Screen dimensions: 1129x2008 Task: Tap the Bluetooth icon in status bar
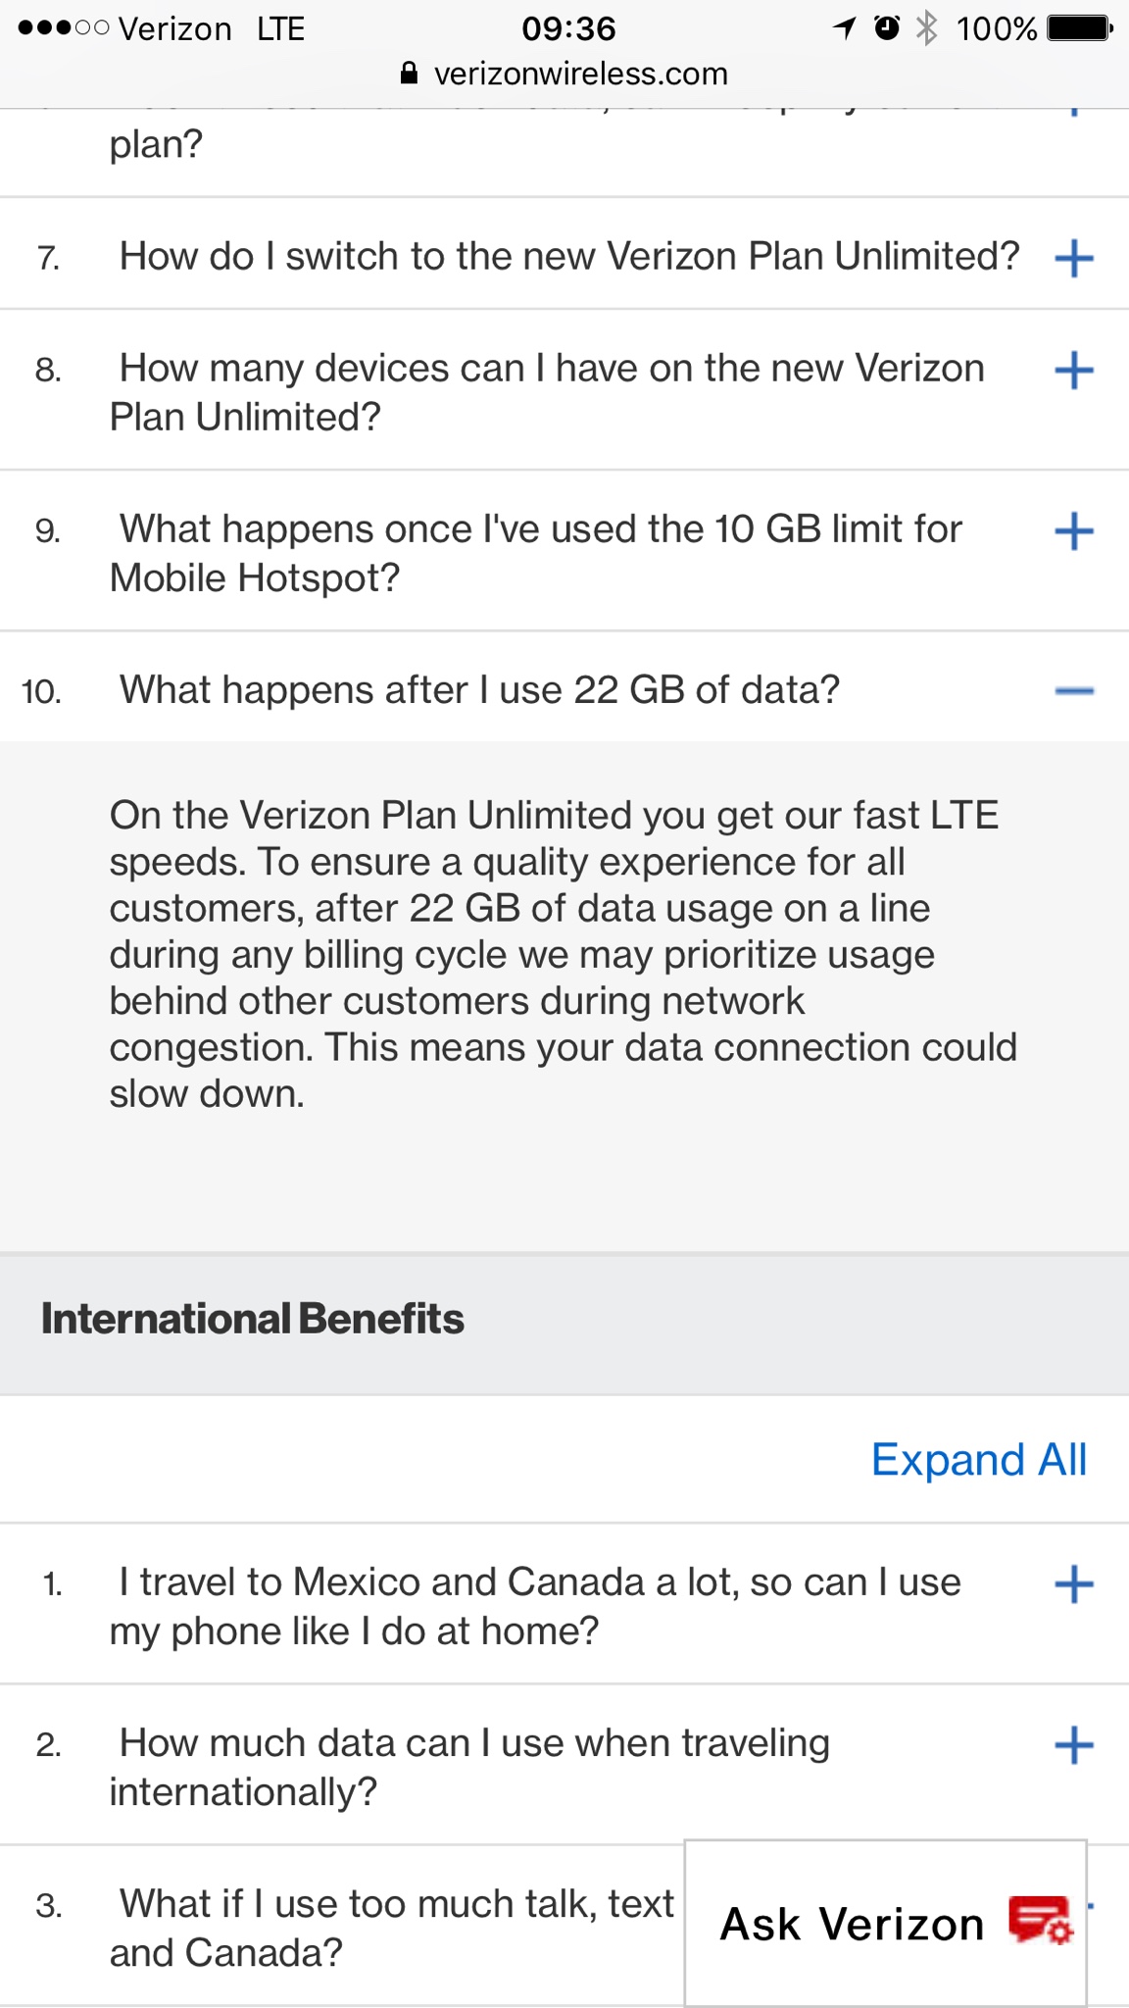[x=926, y=28]
